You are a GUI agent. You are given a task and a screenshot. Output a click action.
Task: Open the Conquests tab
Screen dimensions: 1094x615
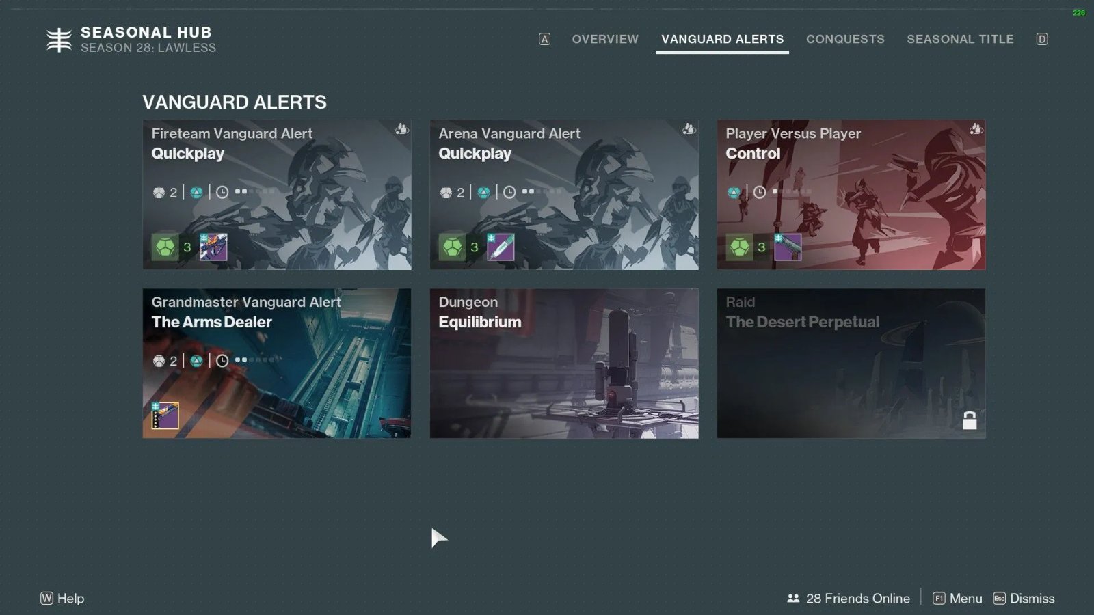pos(845,40)
